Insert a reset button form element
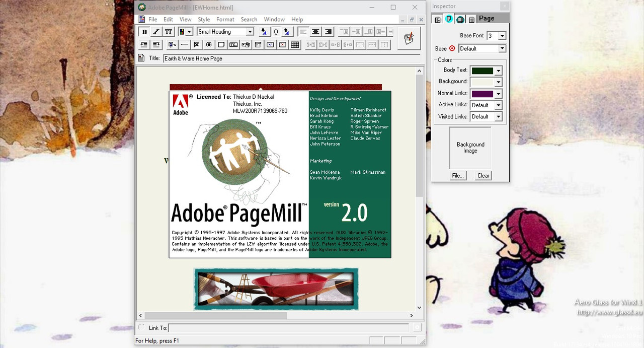The height and width of the screenshot is (348, 644). pos(283,45)
